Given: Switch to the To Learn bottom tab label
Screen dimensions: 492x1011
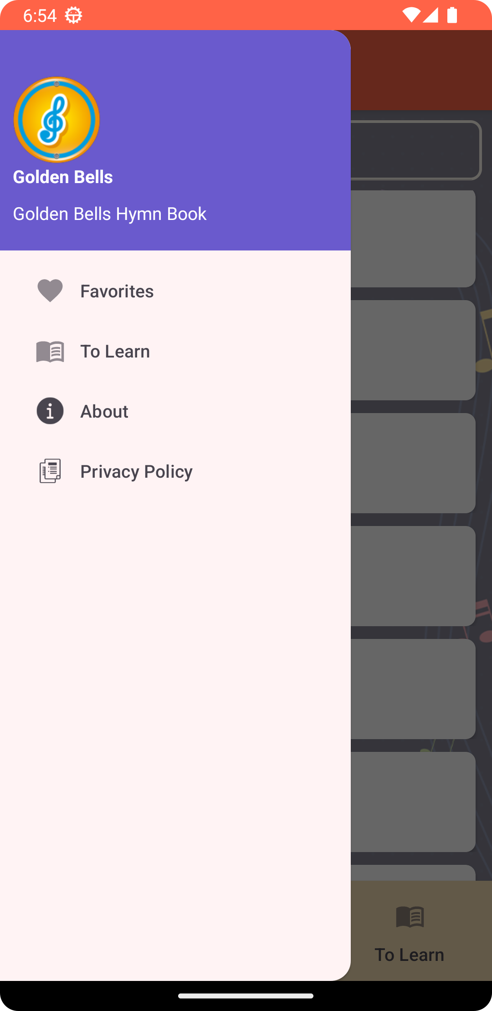Looking at the screenshot, I should click(x=409, y=955).
